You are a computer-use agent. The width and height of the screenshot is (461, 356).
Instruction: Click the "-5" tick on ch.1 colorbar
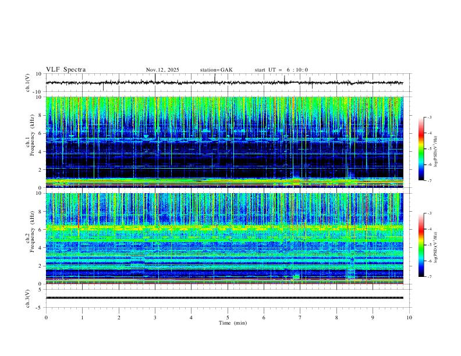point(429,149)
